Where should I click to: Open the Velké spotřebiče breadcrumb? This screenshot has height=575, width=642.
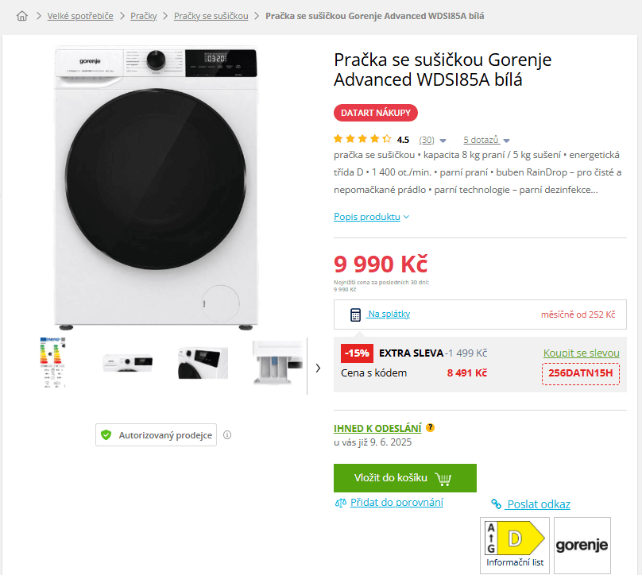(x=80, y=16)
